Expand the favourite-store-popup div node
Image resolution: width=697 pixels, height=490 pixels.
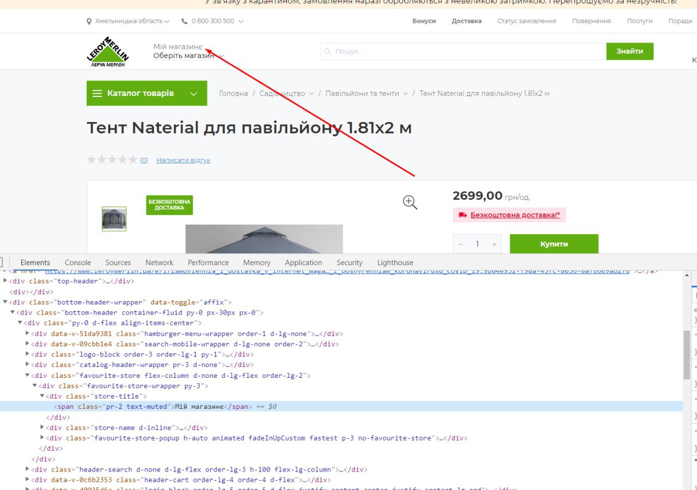(x=42, y=438)
